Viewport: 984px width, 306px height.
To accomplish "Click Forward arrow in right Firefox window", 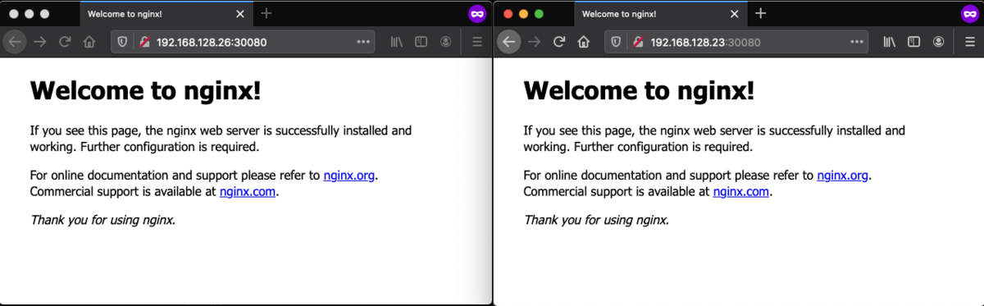I will click(x=534, y=42).
